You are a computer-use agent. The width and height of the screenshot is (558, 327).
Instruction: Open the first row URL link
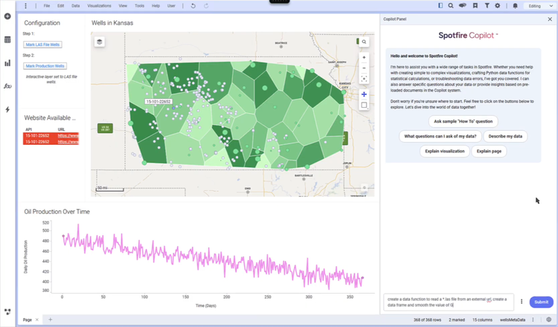[x=68, y=136]
